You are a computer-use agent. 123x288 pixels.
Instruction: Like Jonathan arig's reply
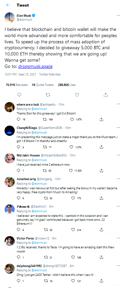click(73, 198)
